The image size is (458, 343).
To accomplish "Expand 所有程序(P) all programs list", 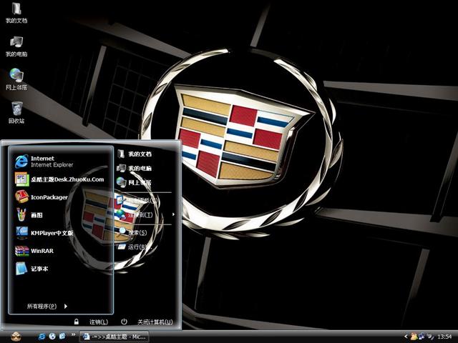I will (47, 307).
